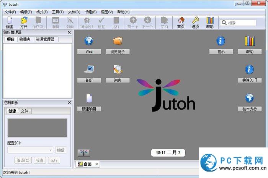Click the 浏览例子 folder icon
Viewport: 268px width, 178px height.
118,41
